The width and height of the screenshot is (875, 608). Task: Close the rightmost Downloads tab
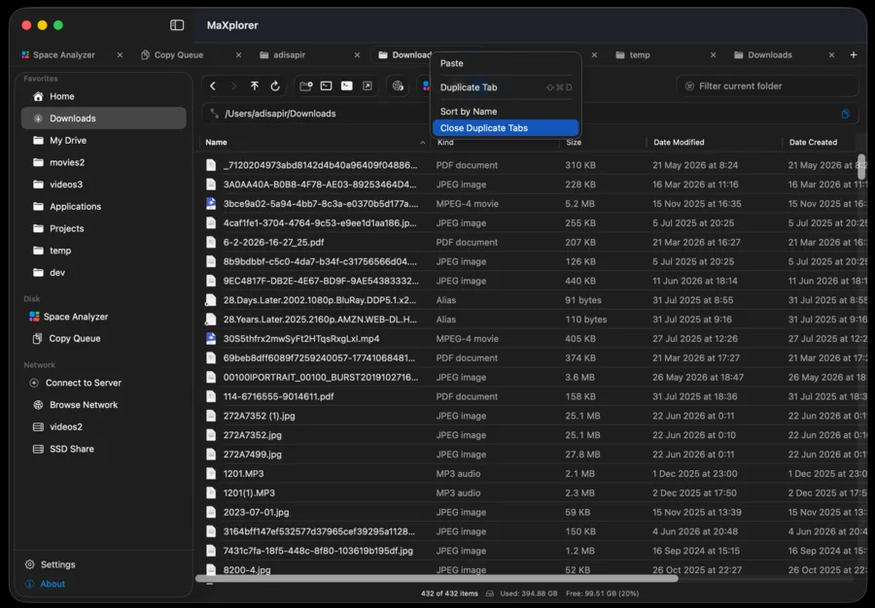coord(831,55)
